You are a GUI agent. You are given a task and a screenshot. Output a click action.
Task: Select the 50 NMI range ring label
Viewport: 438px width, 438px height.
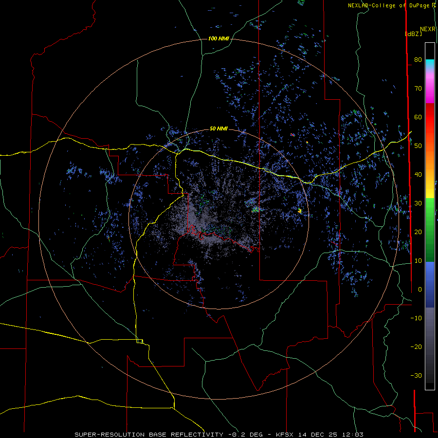[219, 128]
